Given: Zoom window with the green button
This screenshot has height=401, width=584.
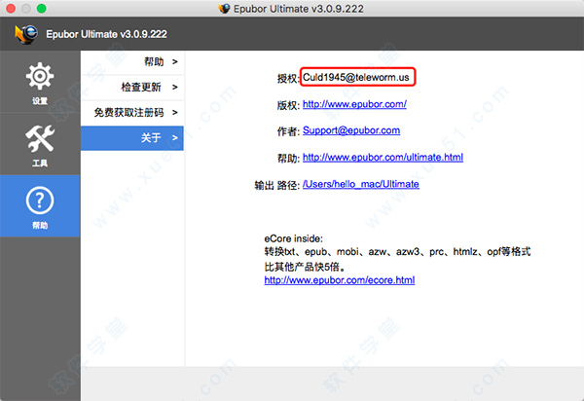Looking at the screenshot, I should [x=41, y=8].
